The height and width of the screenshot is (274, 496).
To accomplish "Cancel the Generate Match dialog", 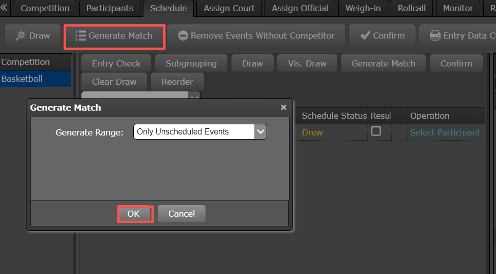I will point(181,214).
